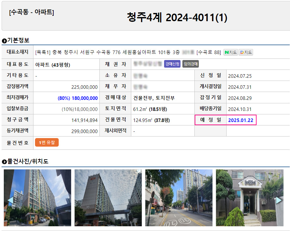Select the 1번 유찰 property number button
Viewport: 290px width, 231px height.
coord(47,143)
